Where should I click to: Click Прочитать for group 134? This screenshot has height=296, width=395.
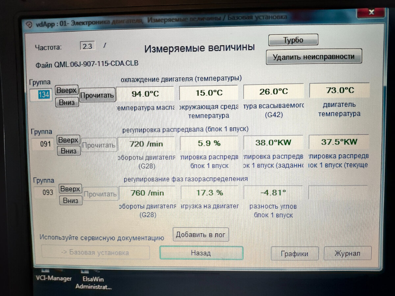(97, 94)
